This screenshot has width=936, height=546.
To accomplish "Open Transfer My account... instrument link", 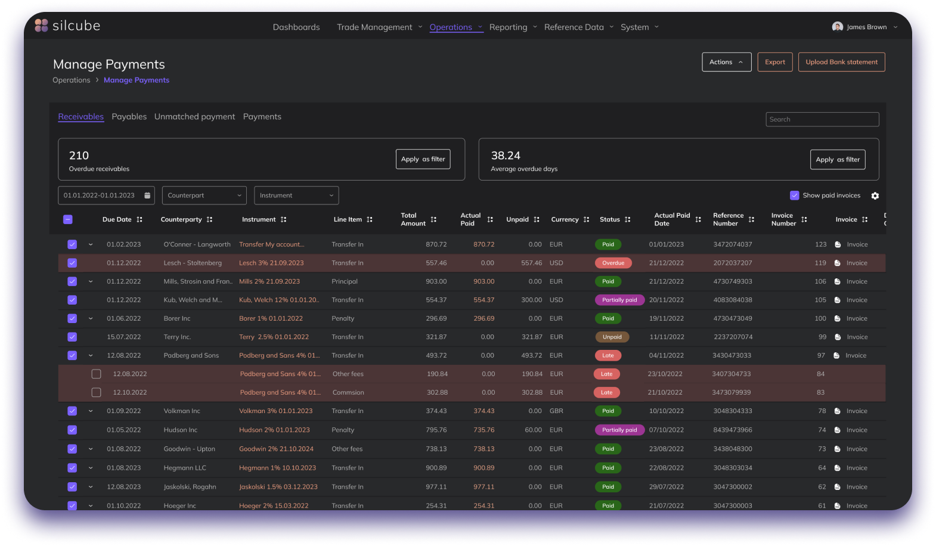I will 271,244.
